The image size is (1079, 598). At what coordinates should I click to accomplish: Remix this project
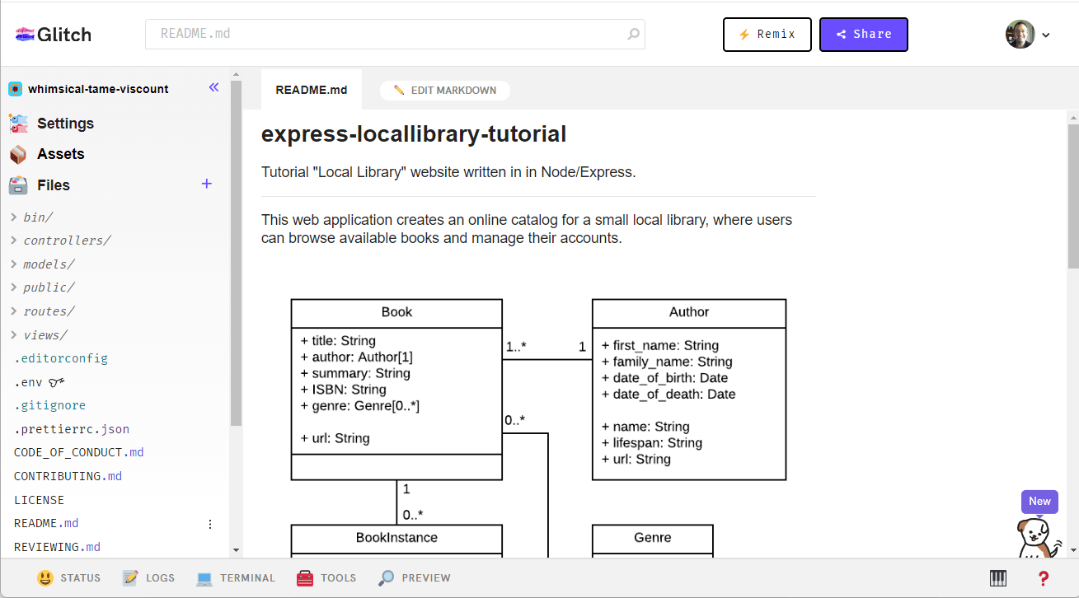coord(767,34)
